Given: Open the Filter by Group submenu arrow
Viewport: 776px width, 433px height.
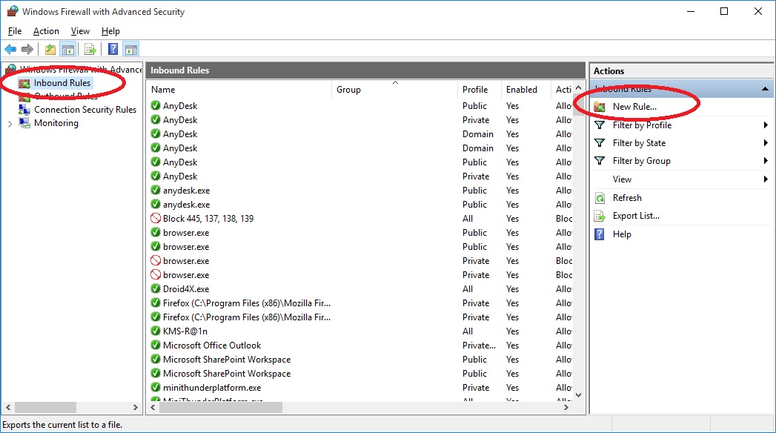Looking at the screenshot, I should (x=766, y=161).
